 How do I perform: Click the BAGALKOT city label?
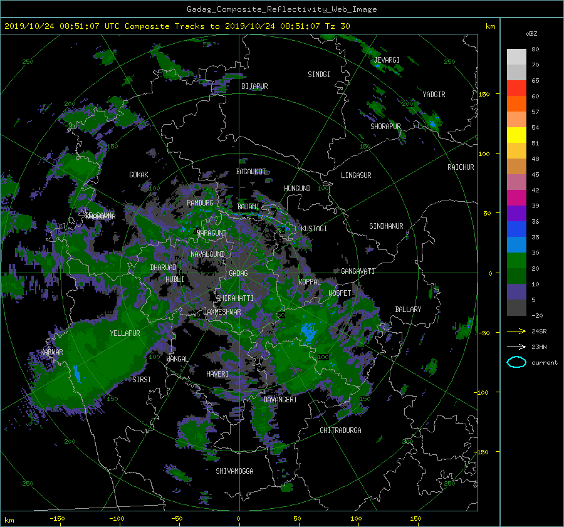click(251, 172)
